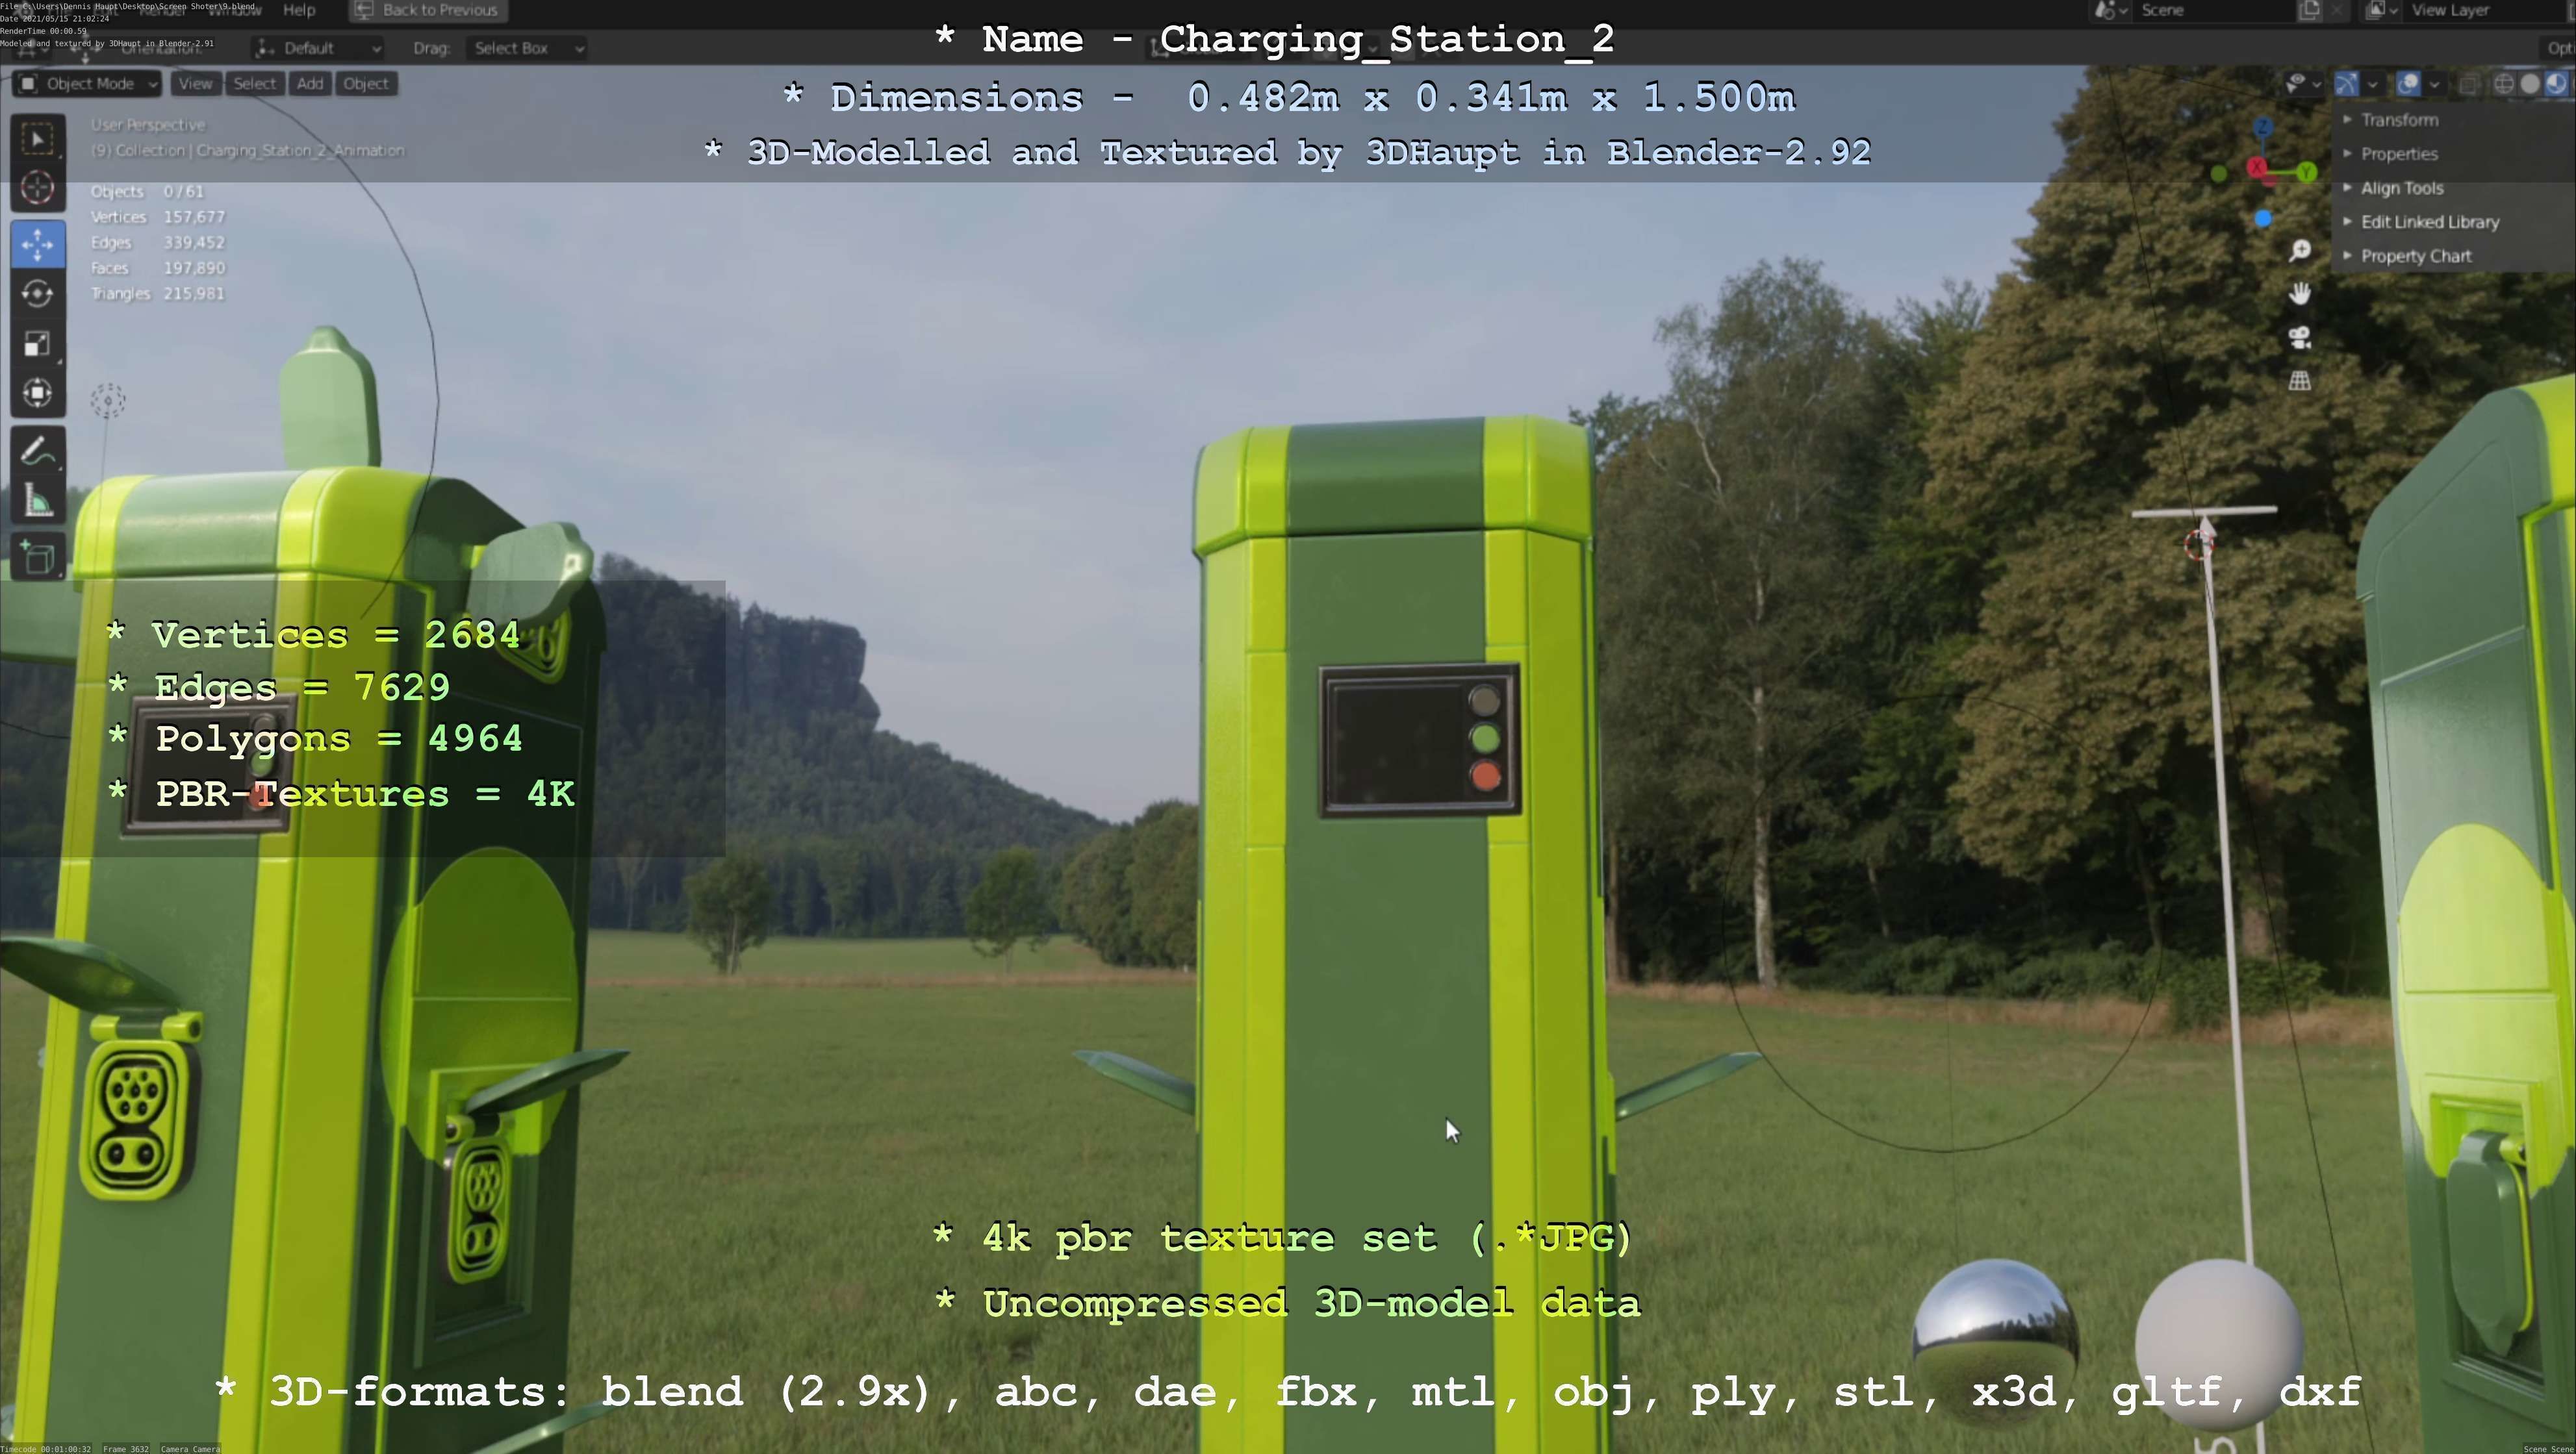The image size is (2576, 1454).
Task: Select the Add Cube tool
Action: [38, 558]
